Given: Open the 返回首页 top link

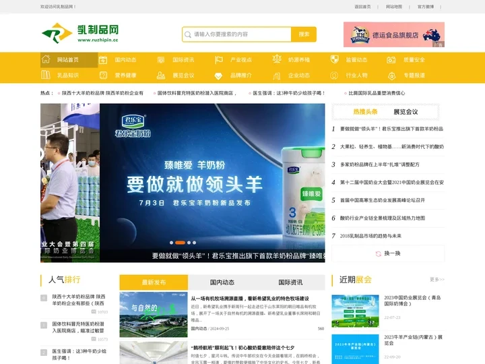Looking at the screenshot, I should pos(362,7).
